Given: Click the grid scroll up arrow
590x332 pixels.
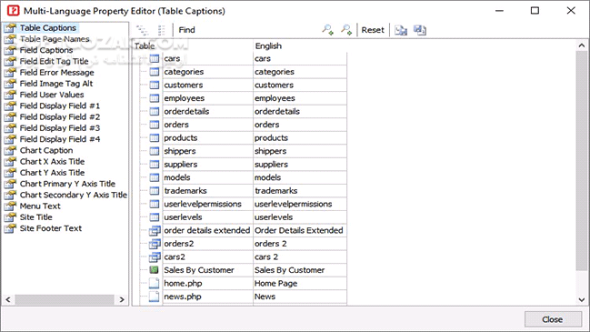Looking at the screenshot, I should (x=582, y=45).
